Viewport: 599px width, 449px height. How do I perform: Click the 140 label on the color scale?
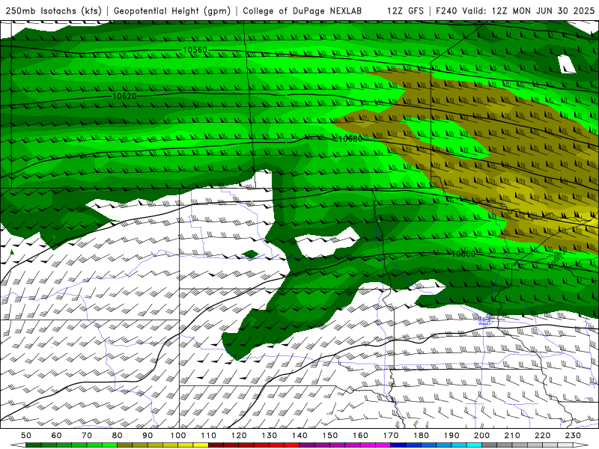tap(299, 436)
